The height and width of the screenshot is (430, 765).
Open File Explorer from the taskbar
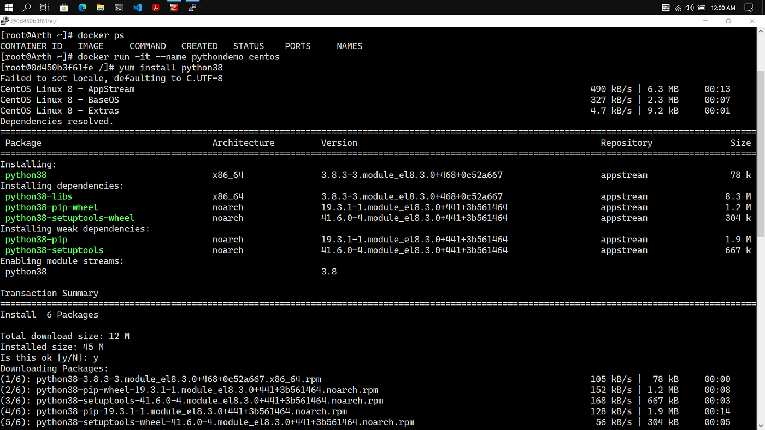101,7
